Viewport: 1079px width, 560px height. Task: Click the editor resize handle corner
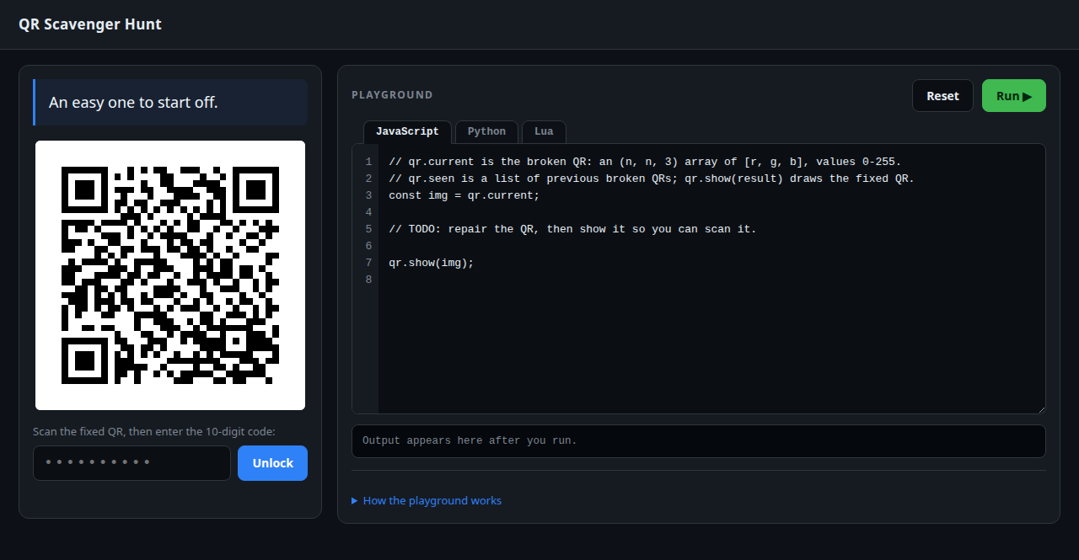coord(1041,409)
